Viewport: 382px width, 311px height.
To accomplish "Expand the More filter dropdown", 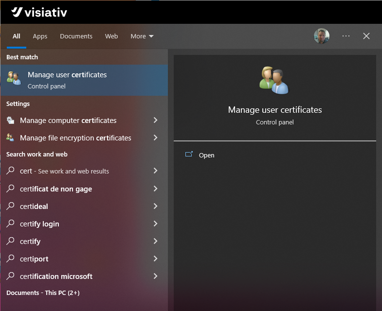I will (x=142, y=36).
